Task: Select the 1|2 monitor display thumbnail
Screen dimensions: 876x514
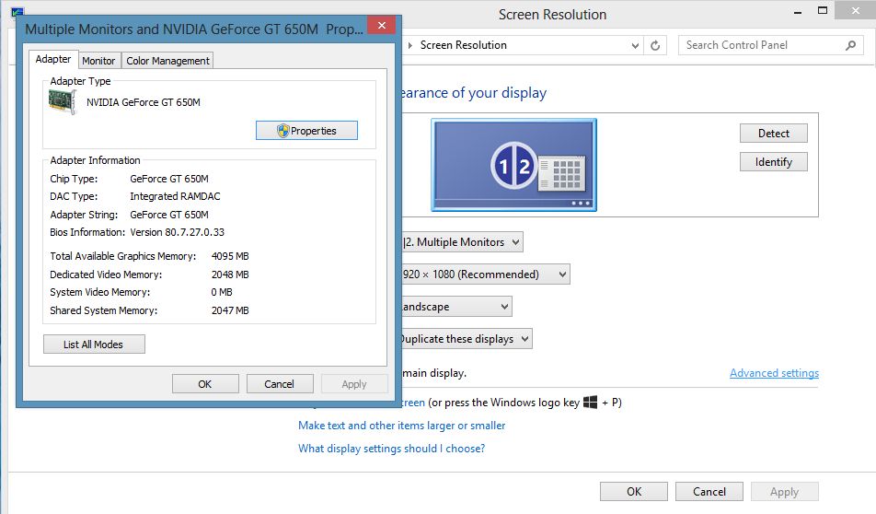Action: (513, 165)
